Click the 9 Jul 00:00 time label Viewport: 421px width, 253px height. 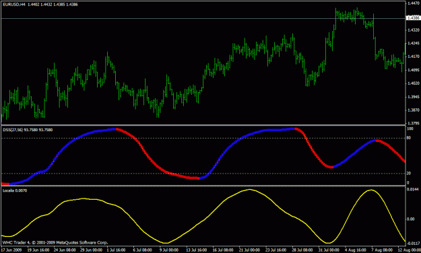pyautogui.click(x=169, y=250)
